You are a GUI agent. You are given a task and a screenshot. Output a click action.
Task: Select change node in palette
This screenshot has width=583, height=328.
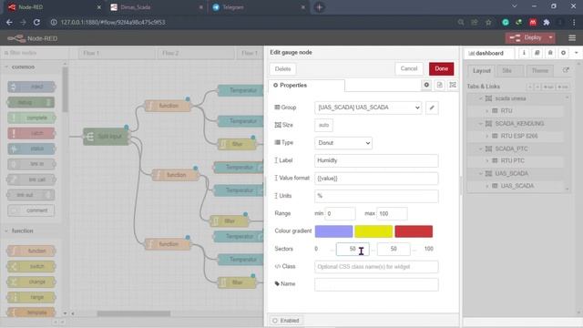coord(31,282)
